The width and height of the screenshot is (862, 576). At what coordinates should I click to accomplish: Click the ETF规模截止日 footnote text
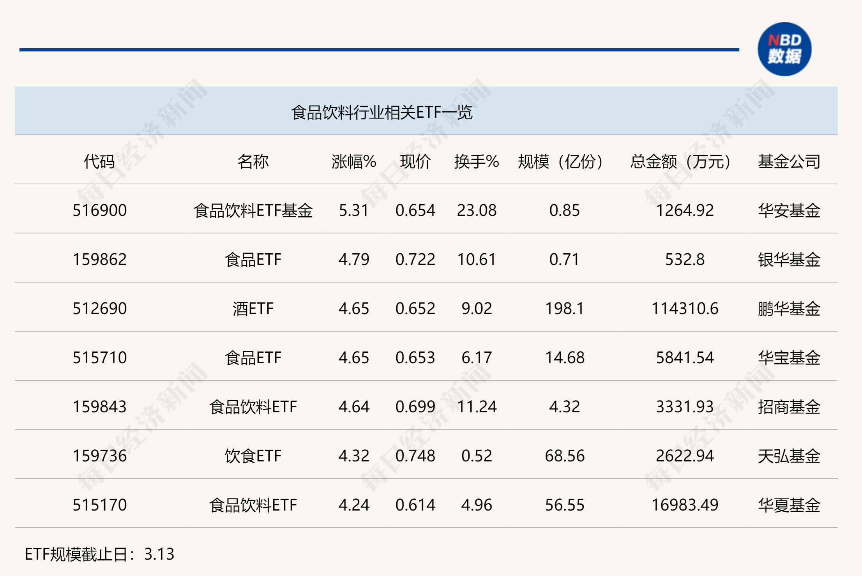[x=99, y=554]
